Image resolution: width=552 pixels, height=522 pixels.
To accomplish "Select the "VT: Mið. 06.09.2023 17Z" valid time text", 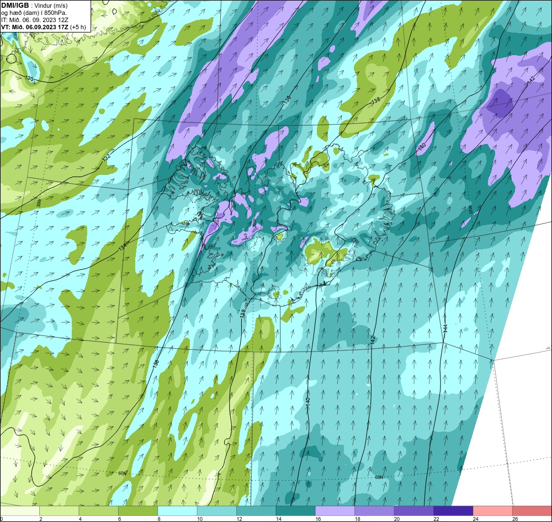I will [x=35, y=27].
